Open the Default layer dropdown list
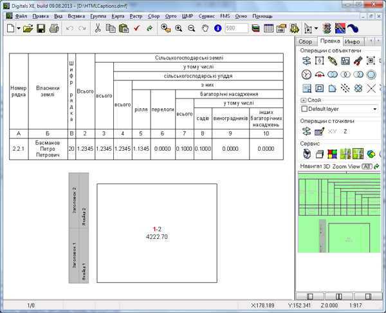The image size is (386, 313). [x=375, y=109]
